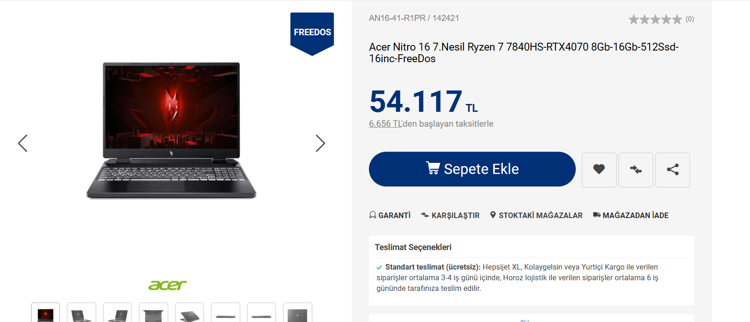Go to previous product image arrow
750x322 pixels.
tap(23, 143)
